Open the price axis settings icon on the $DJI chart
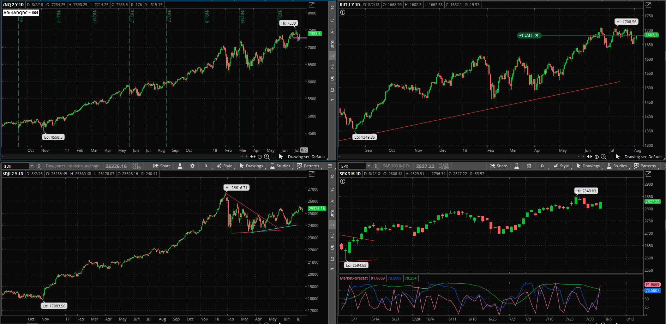The width and height of the screenshot is (666, 324). pyautogui.click(x=312, y=174)
